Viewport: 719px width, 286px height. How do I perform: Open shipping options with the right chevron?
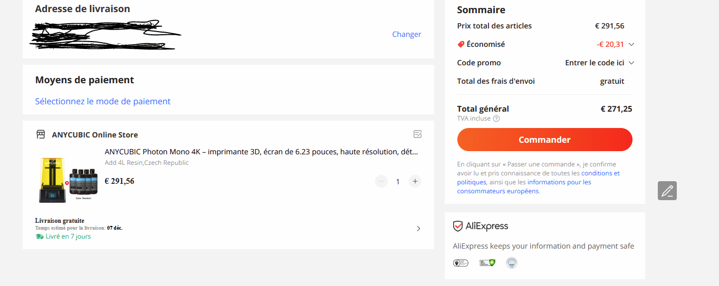pyautogui.click(x=418, y=229)
